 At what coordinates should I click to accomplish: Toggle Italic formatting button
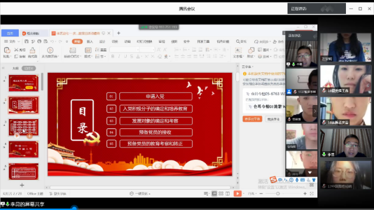tap(119, 57)
